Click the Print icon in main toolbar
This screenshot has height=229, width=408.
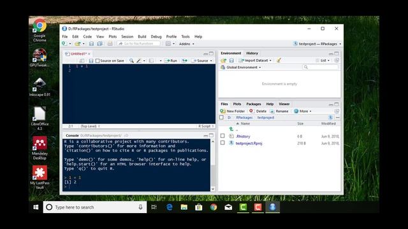[x=110, y=44]
